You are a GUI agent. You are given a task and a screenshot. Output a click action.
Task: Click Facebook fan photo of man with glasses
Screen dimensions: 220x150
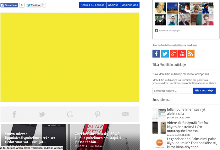(x=172, y=20)
